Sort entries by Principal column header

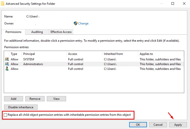[29, 54]
